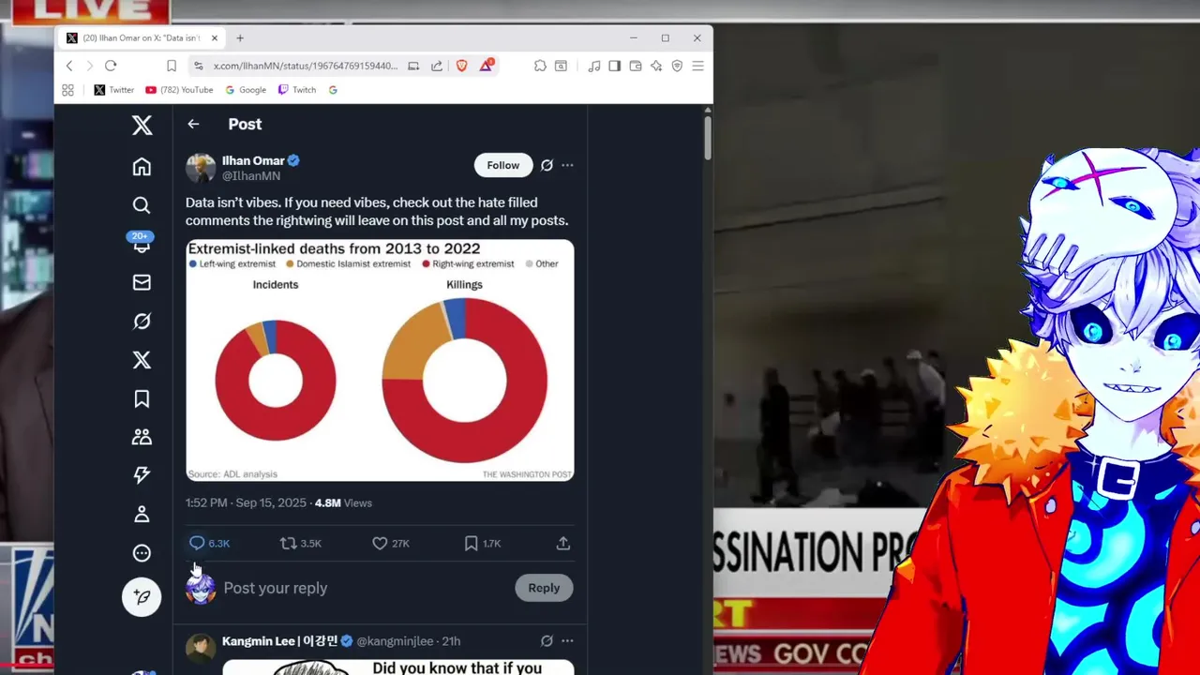Screen dimensions: 1200x675
Task: Open the More circle menu in sidebar
Action: click(142, 553)
